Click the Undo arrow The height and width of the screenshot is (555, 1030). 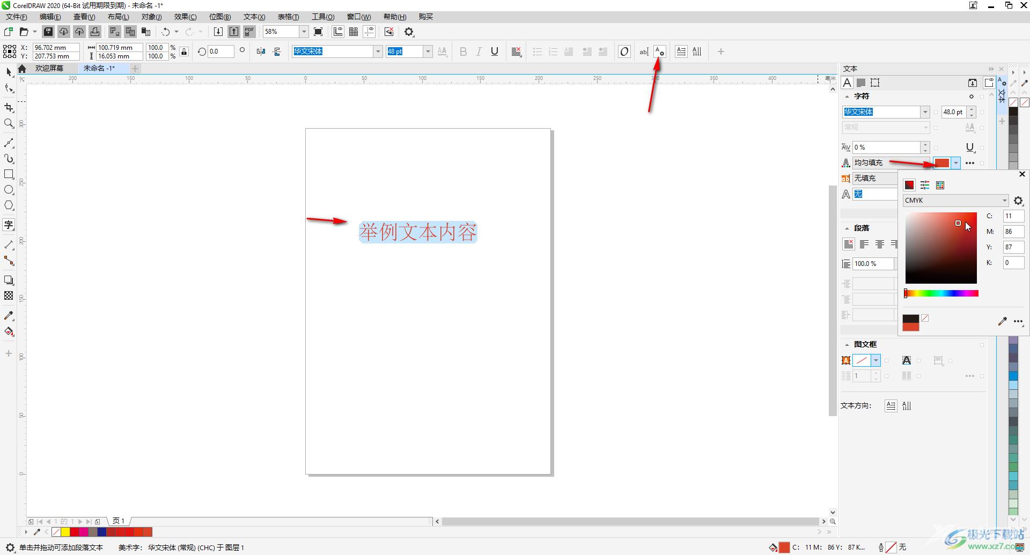tap(166, 32)
